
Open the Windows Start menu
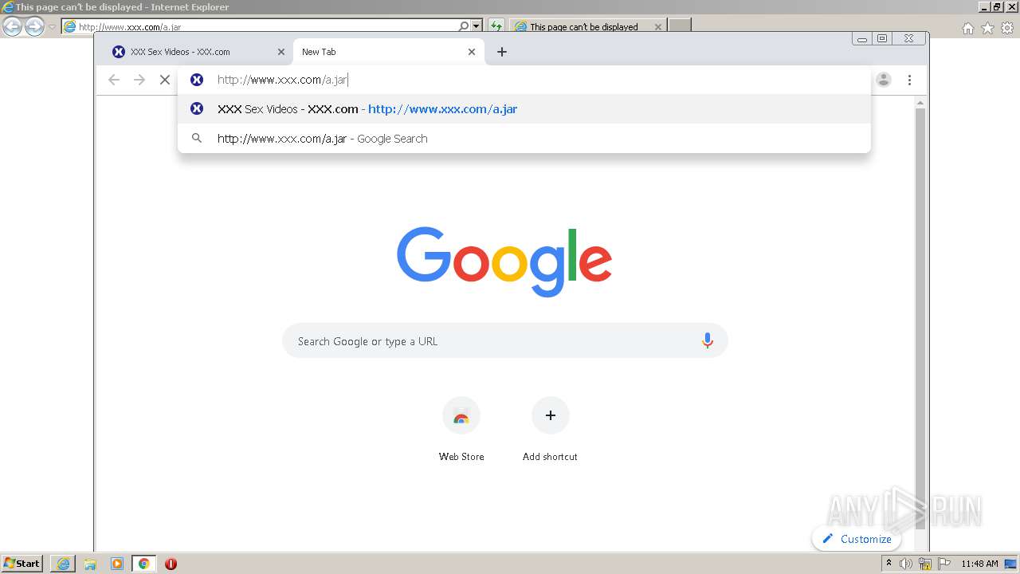22,564
